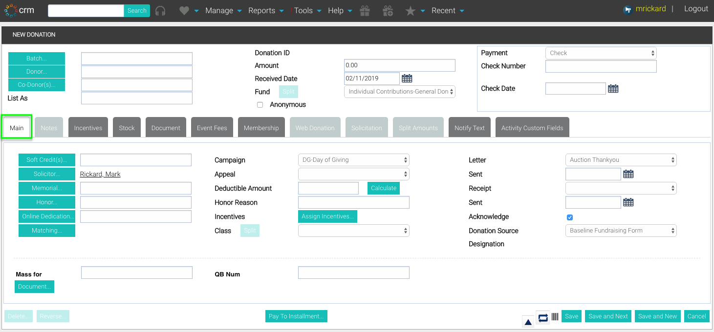
Task: Click the up triangle icon near Save
Action: pos(528,322)
